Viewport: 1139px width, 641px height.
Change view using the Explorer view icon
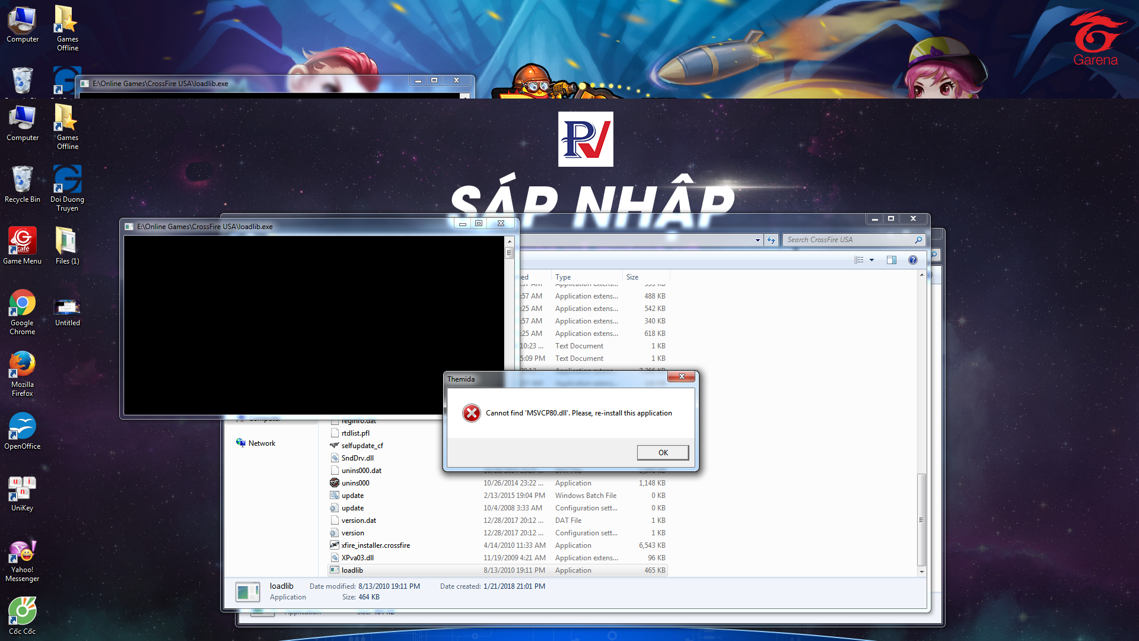(858, 260)
